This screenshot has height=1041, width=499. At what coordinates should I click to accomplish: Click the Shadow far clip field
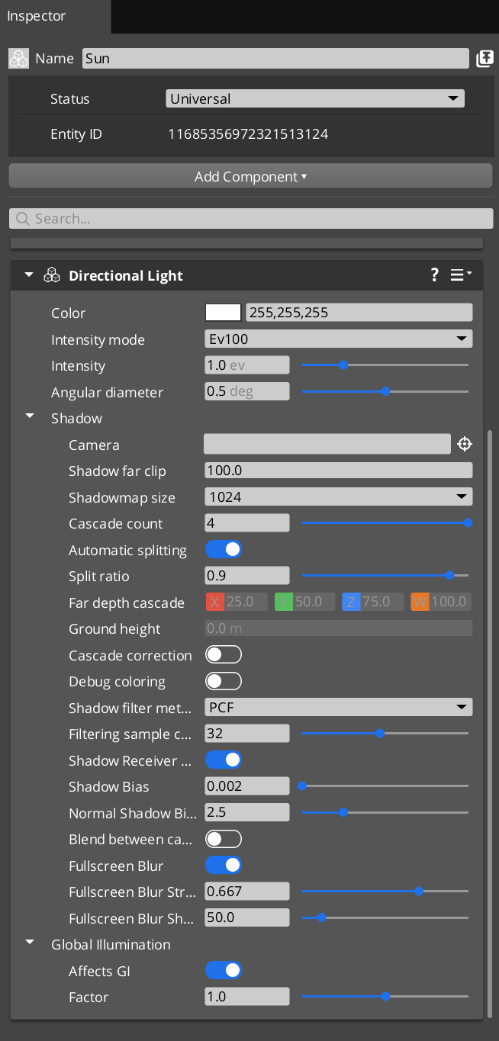[x=338, y=471]
